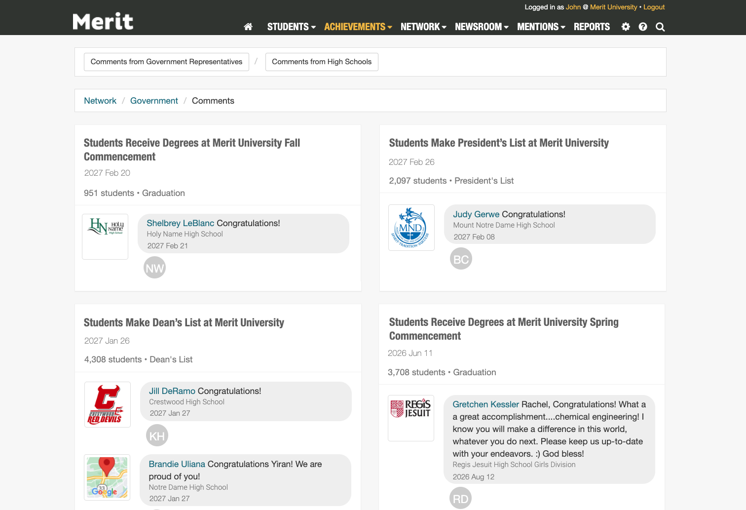Open search via magnifying glass icon
This screenshot has height=510, width=746.
coord(660,27)
